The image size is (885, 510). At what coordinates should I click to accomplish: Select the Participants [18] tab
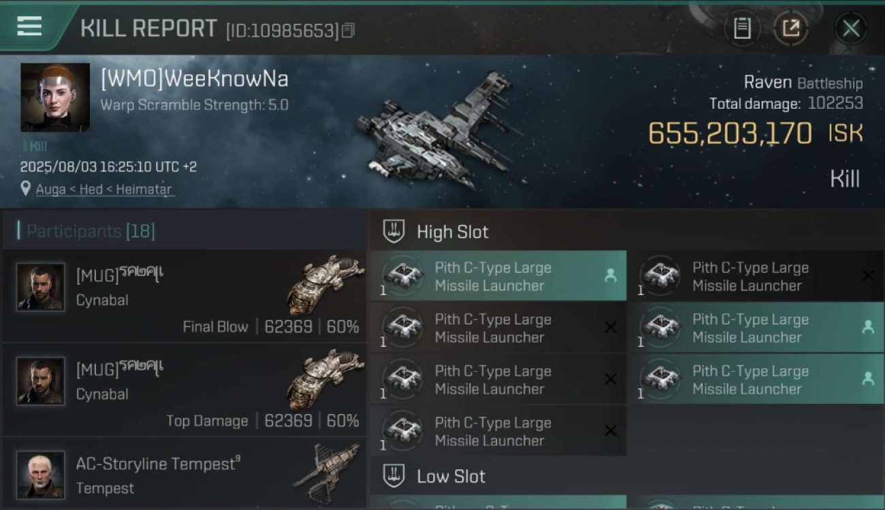[91, 231]
